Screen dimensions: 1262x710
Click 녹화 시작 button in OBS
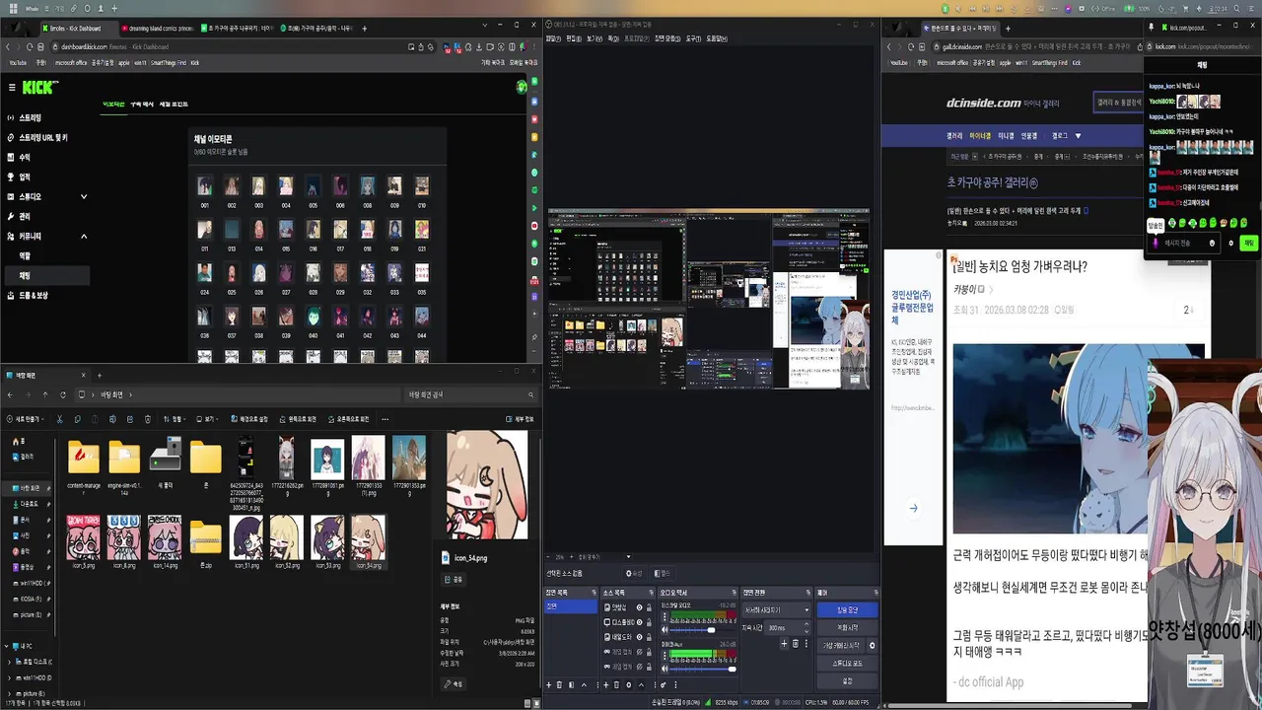tap(848, 627)
